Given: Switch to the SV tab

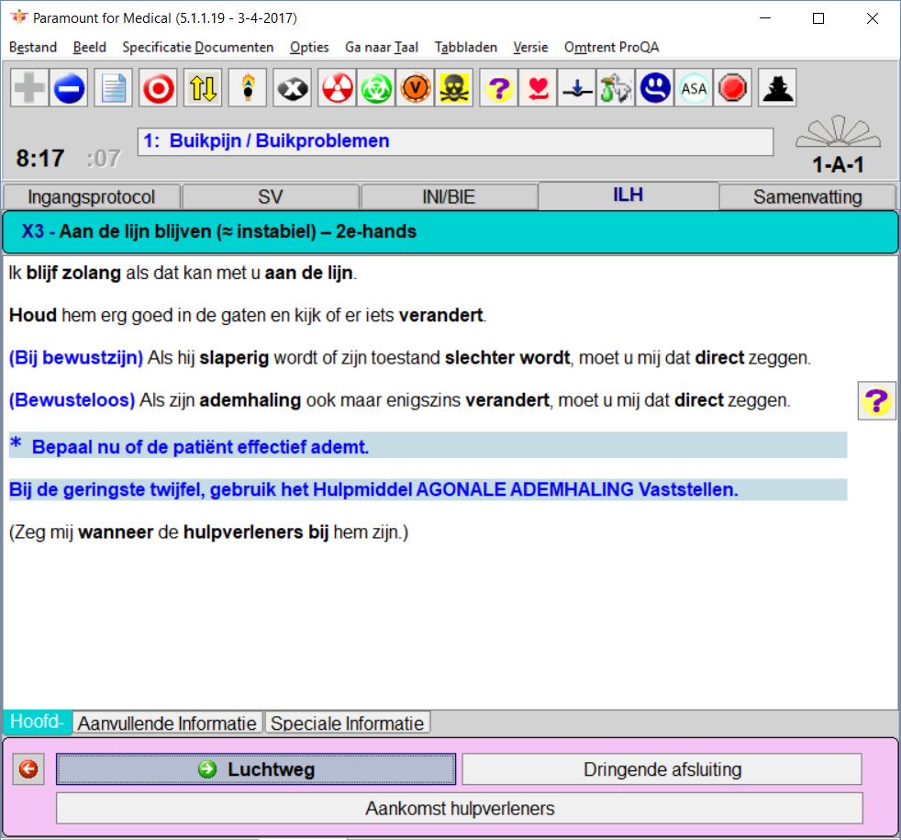Looking at the screenshot, I should [x=270, y=197].
